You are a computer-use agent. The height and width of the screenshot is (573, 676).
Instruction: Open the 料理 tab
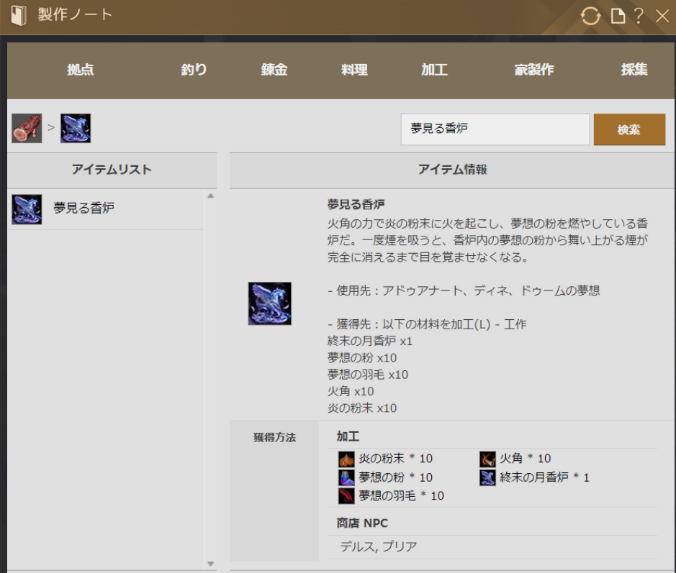pos(354,70)
